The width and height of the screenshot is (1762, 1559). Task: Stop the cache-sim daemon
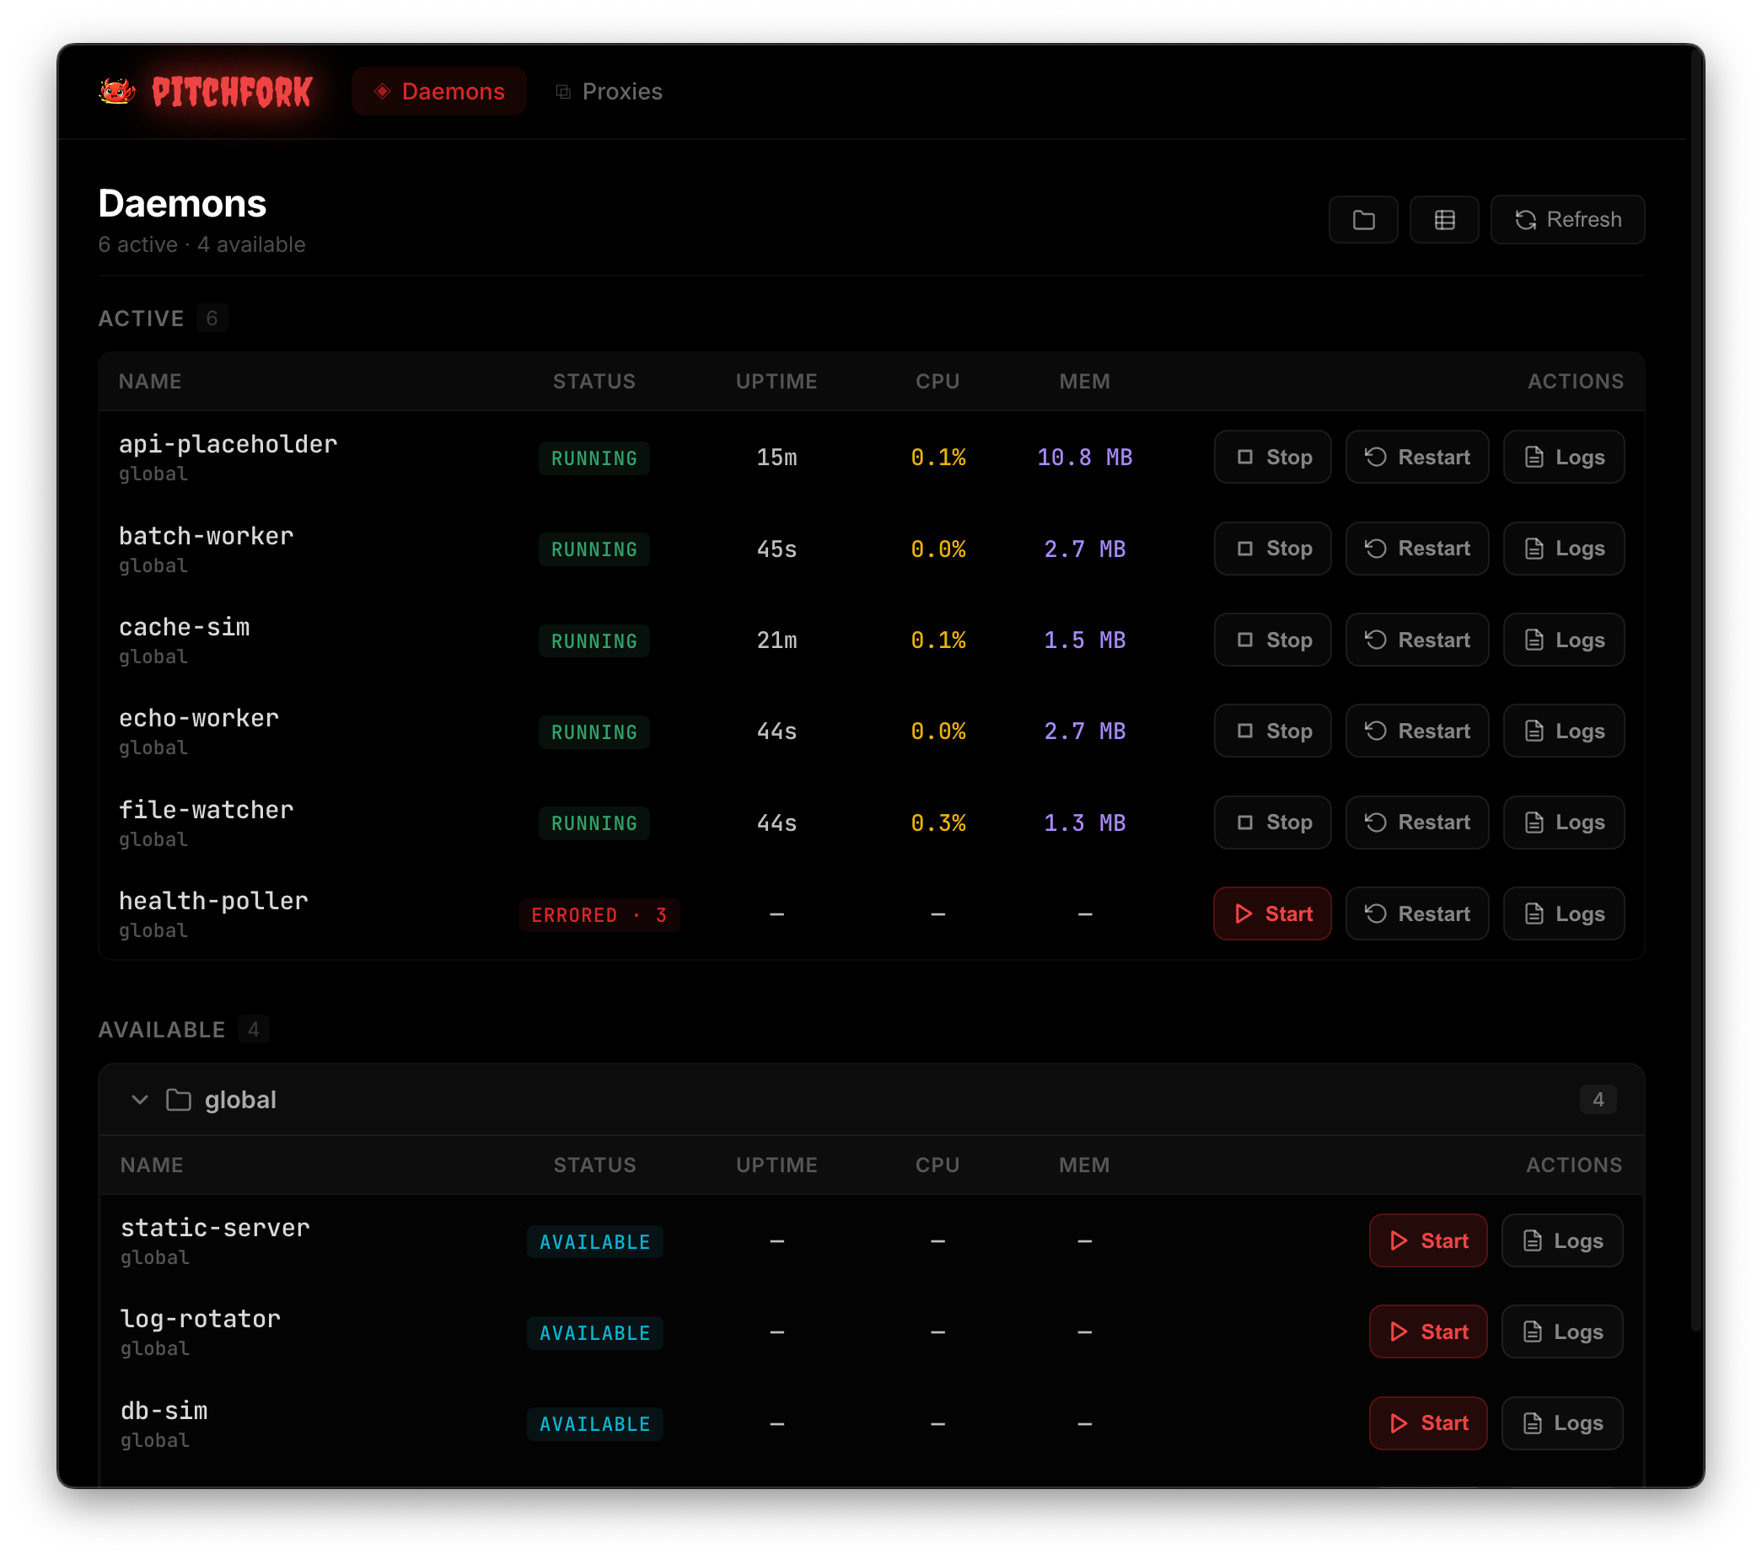(x=1272, y=640)
